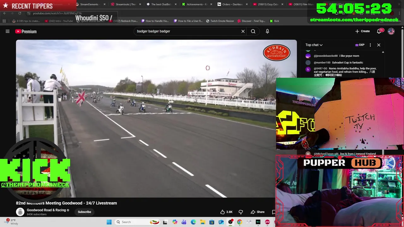Open the account avatar menu
Screen dimensions: 404x227
pyautogui.click(x=391, y=31)
